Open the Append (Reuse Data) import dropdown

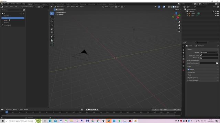pos(29,7)
